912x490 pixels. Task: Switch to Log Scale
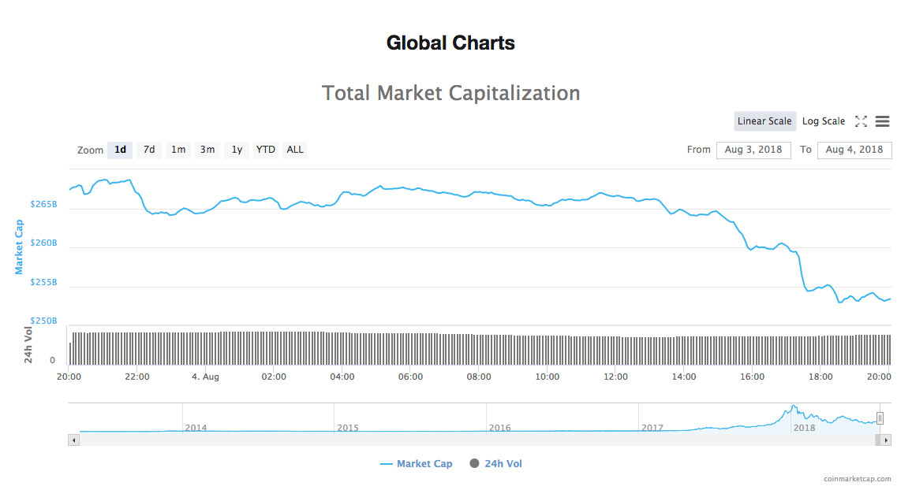coord(824,121)
